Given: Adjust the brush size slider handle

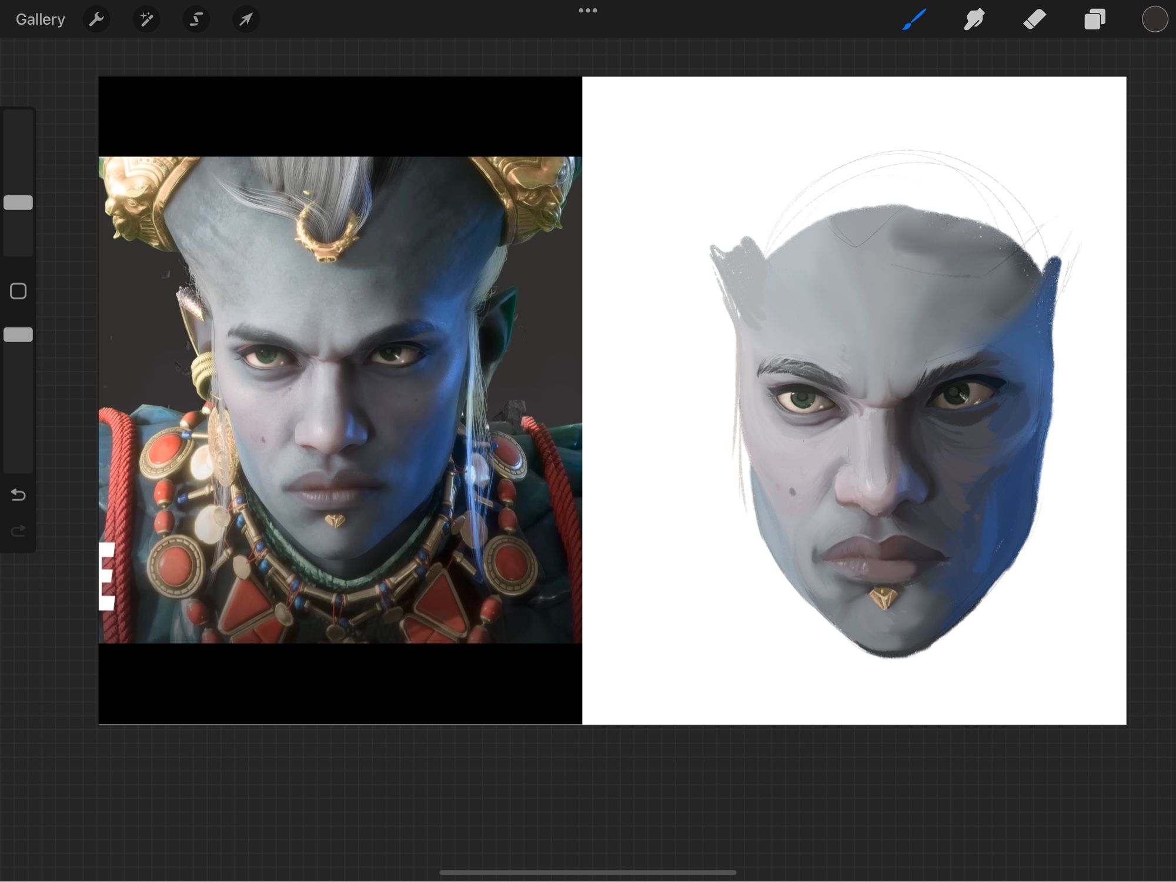Looking at the screenshot, I should (18, 202).
